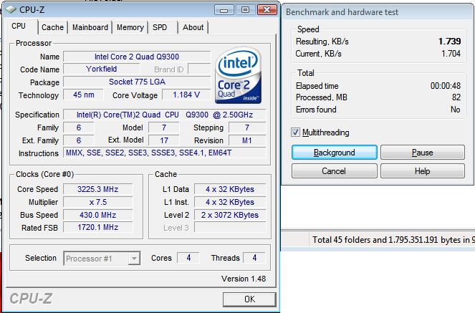
Task: Minimize the CPU-Z window
Action: click(x=224, y=10)
